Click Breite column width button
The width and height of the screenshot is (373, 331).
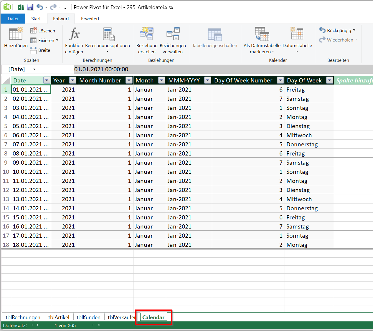[40, 50]
